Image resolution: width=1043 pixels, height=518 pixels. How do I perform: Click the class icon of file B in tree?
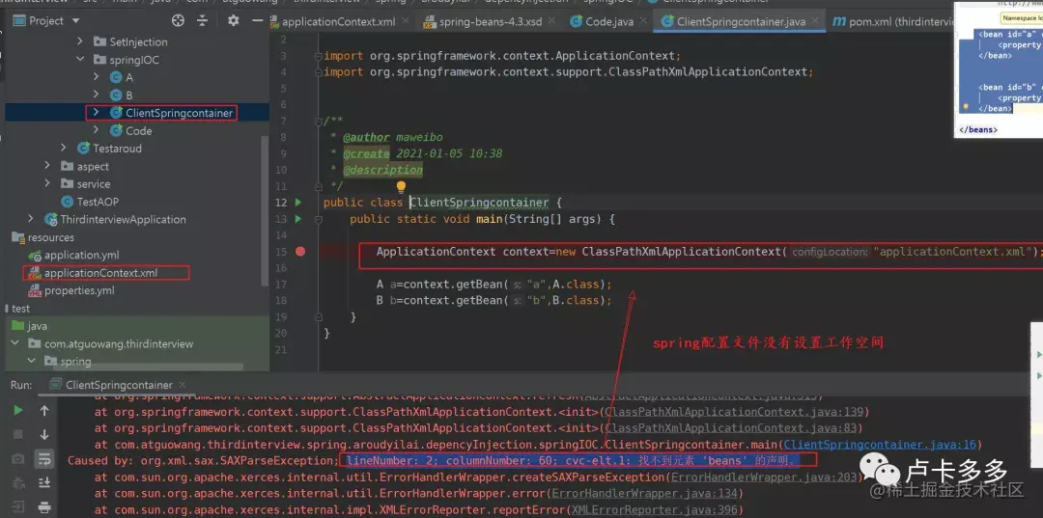tap(116, 95)
